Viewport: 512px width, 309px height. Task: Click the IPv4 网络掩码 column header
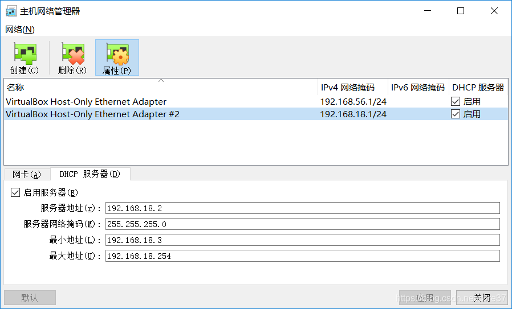353,88
